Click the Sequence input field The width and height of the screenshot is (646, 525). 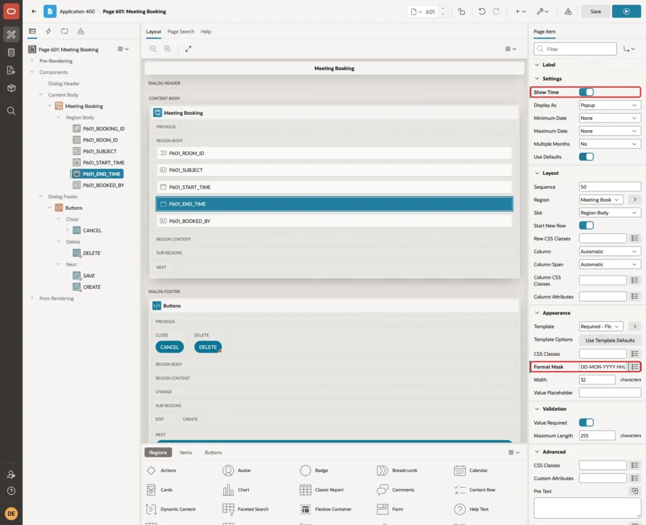pos(610,187)
